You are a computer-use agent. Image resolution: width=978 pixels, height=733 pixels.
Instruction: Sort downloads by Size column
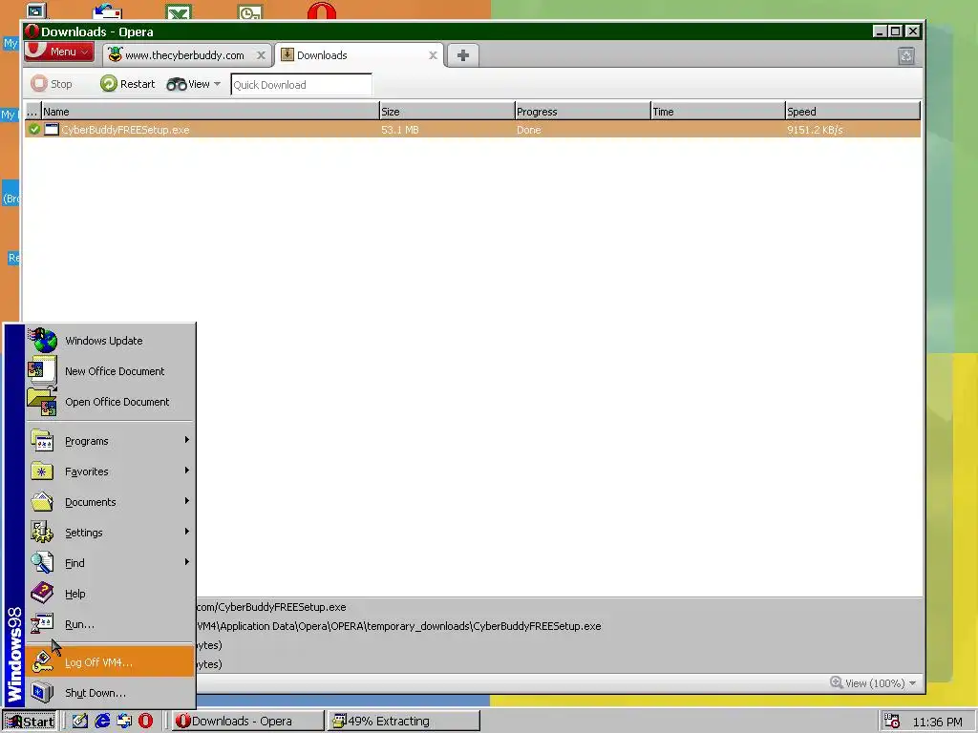click(447, 111)
